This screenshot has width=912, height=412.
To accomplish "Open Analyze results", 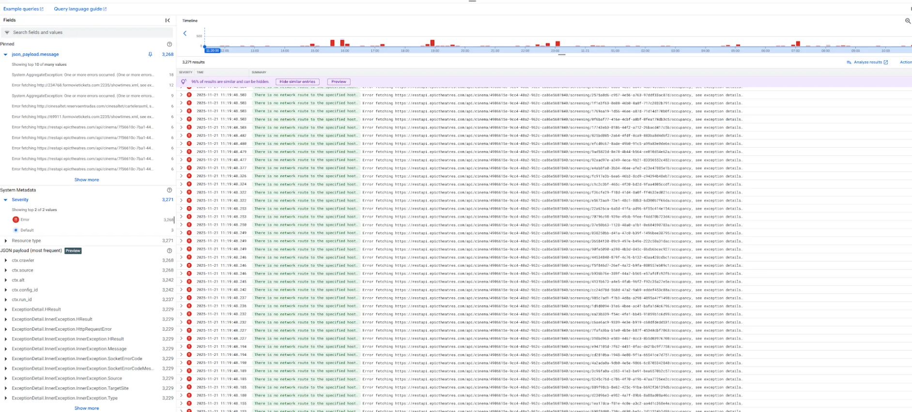I will tap(867, 62).
